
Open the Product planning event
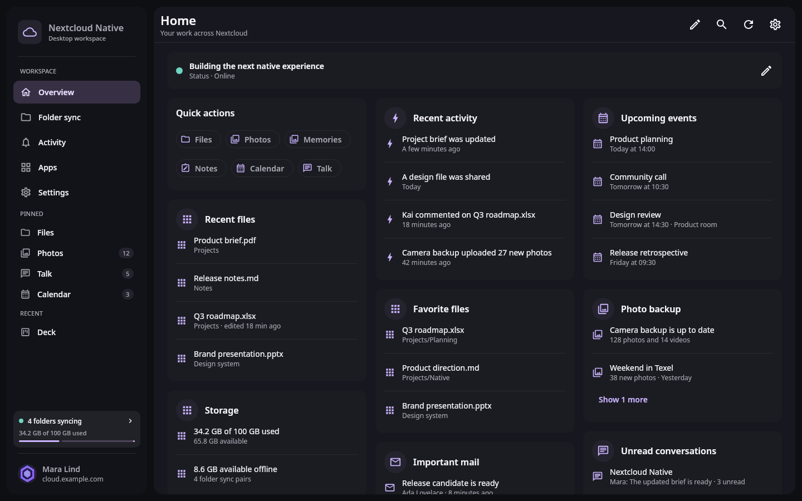tap(682, 144)
